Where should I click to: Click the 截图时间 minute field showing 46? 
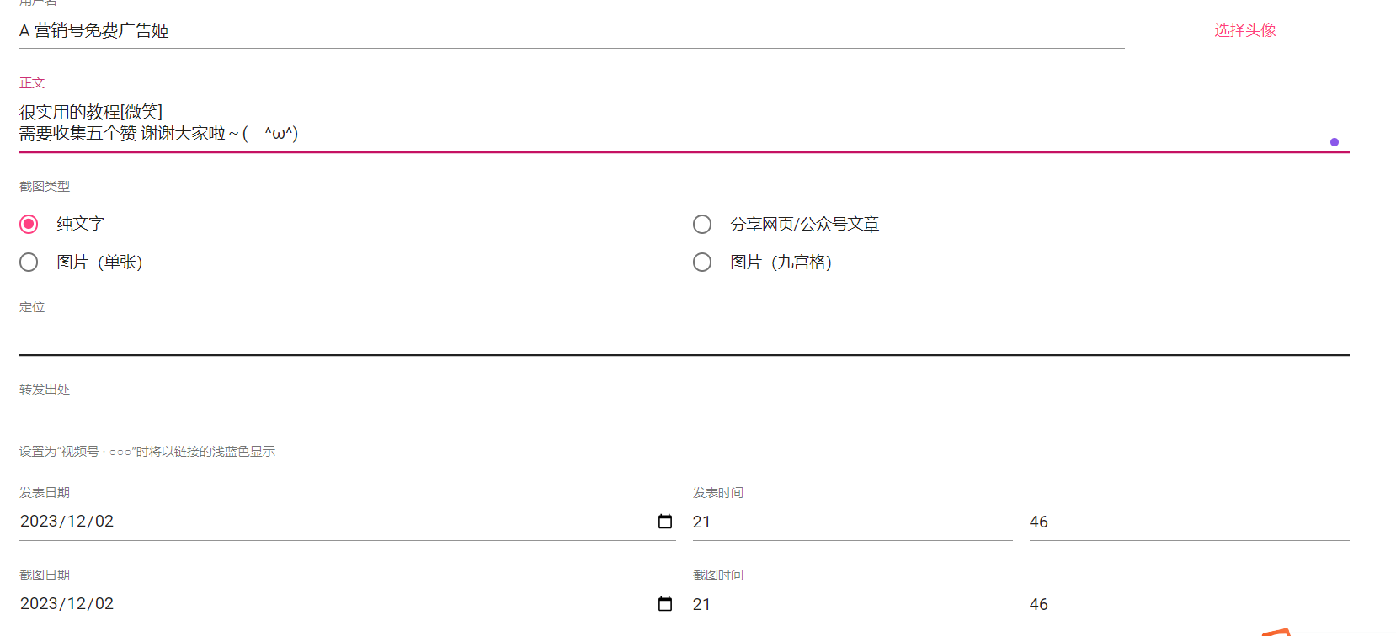[x=1187, y=604]
